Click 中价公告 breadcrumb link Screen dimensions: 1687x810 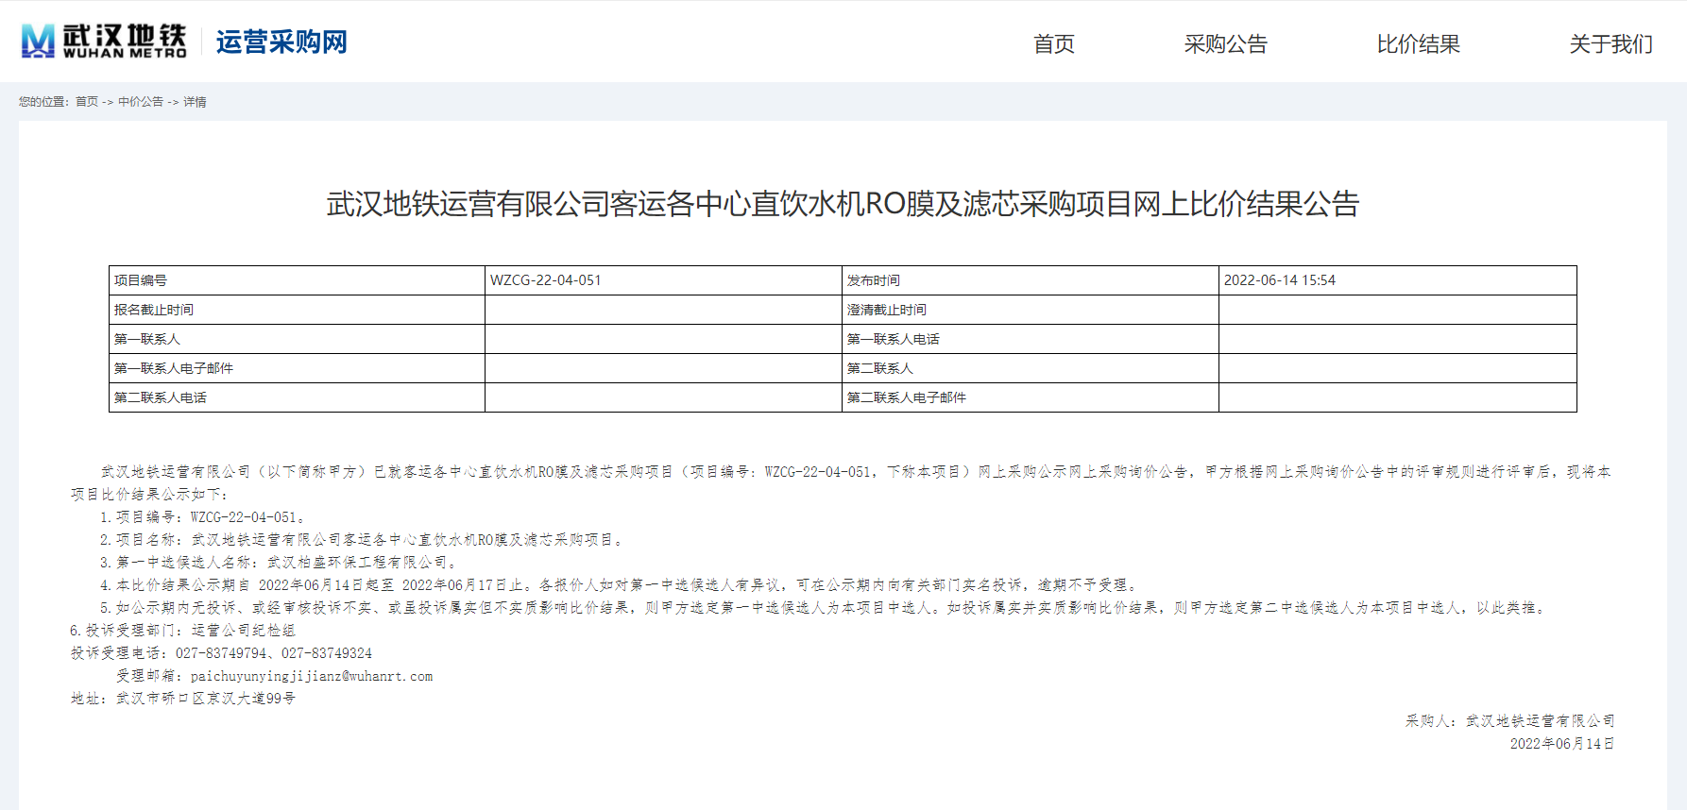tap(141, 102)
